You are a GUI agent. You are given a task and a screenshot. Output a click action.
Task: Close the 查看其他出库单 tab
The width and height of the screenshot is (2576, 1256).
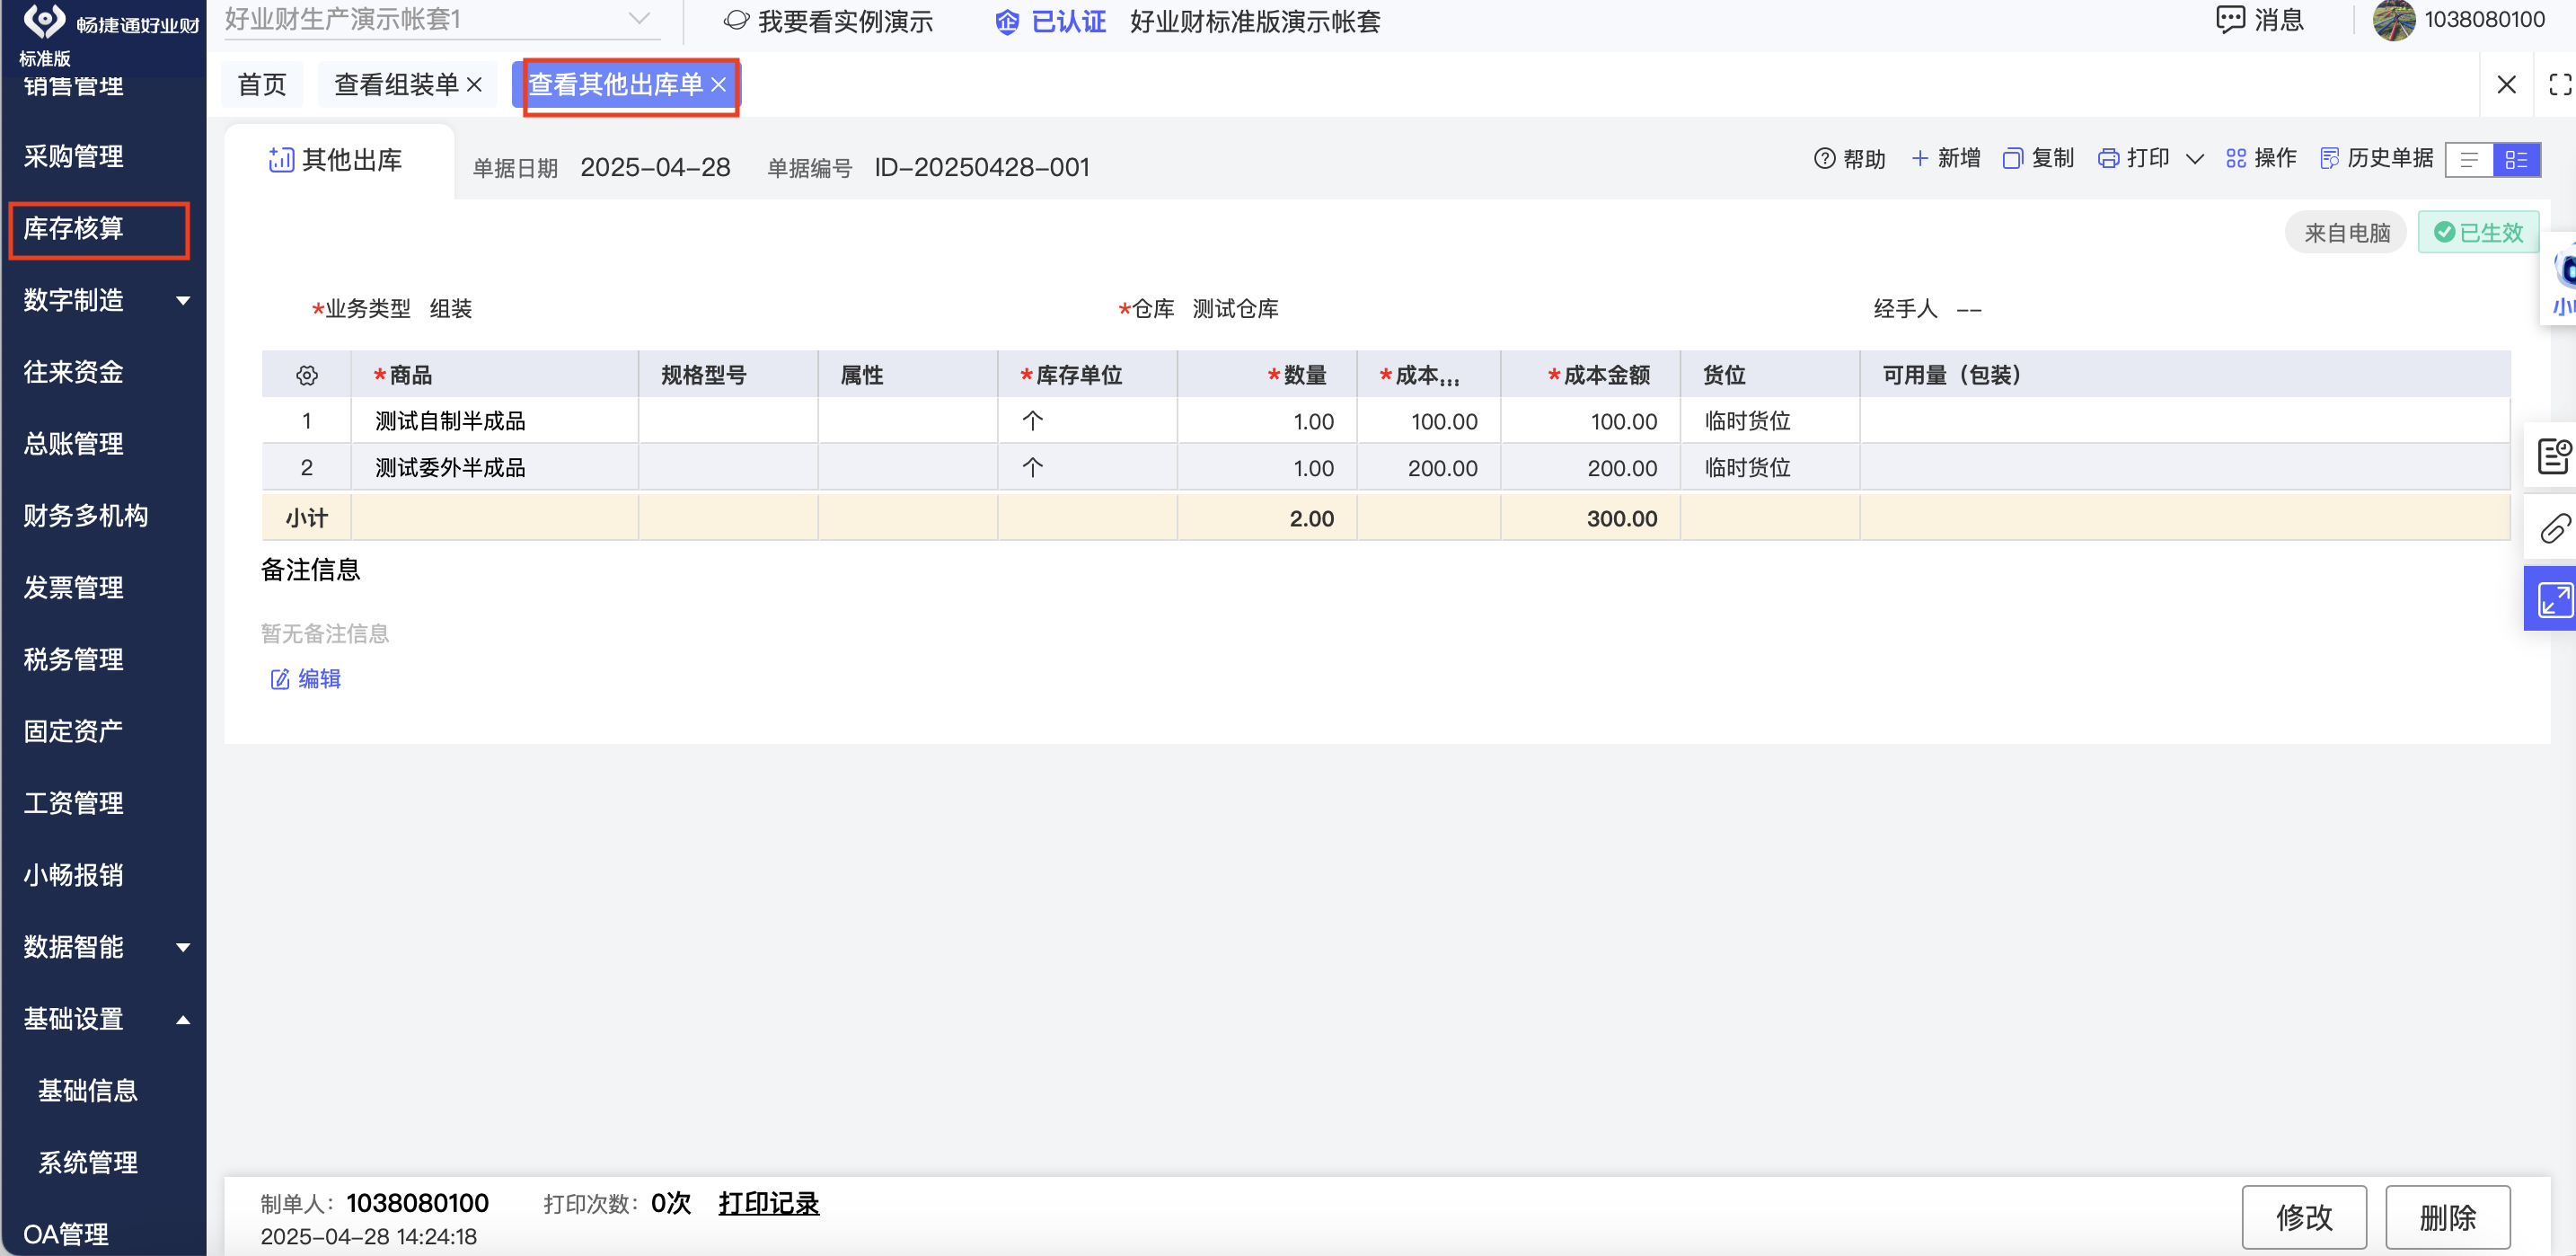[x=718, y=85]
